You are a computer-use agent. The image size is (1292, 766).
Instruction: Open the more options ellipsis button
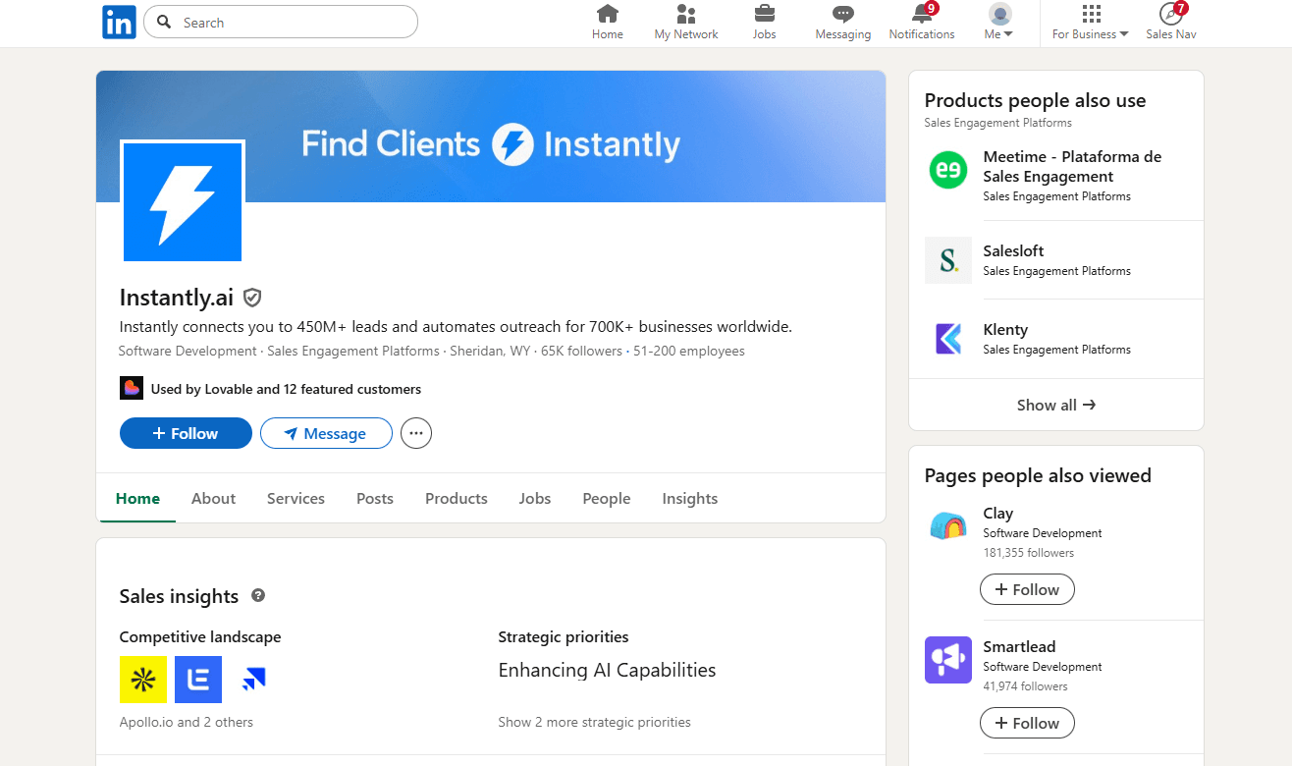coord(416,433)
